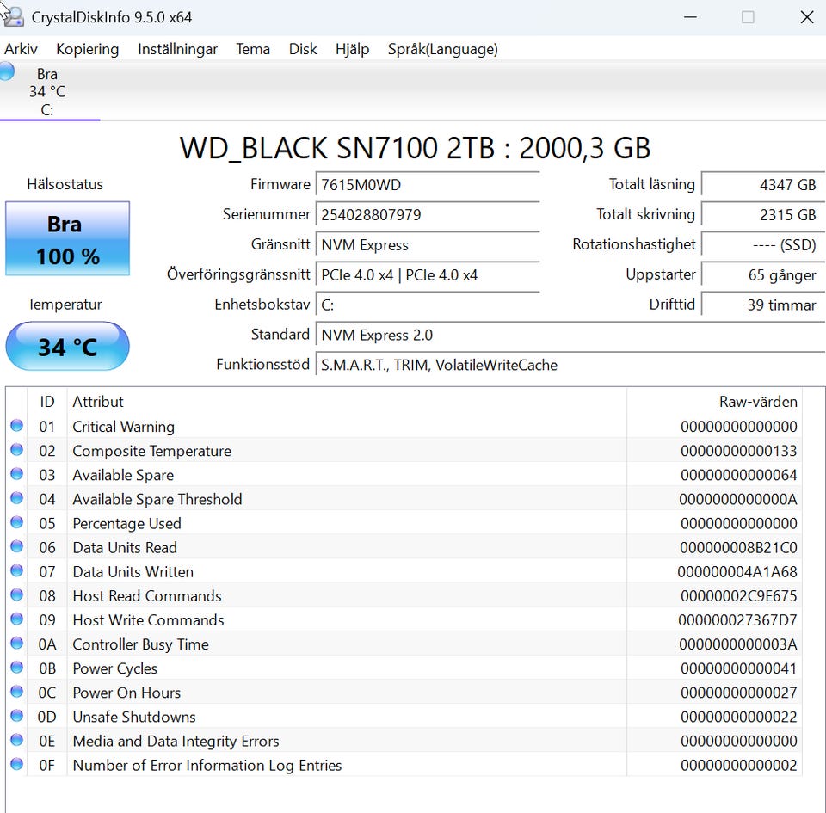826x813 pixels.
Task: Open the Hjälp menu
Action: (352, 49)
